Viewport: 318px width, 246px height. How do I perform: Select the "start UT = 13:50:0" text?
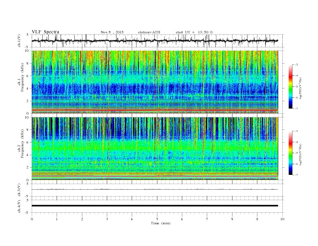(194, 32)
